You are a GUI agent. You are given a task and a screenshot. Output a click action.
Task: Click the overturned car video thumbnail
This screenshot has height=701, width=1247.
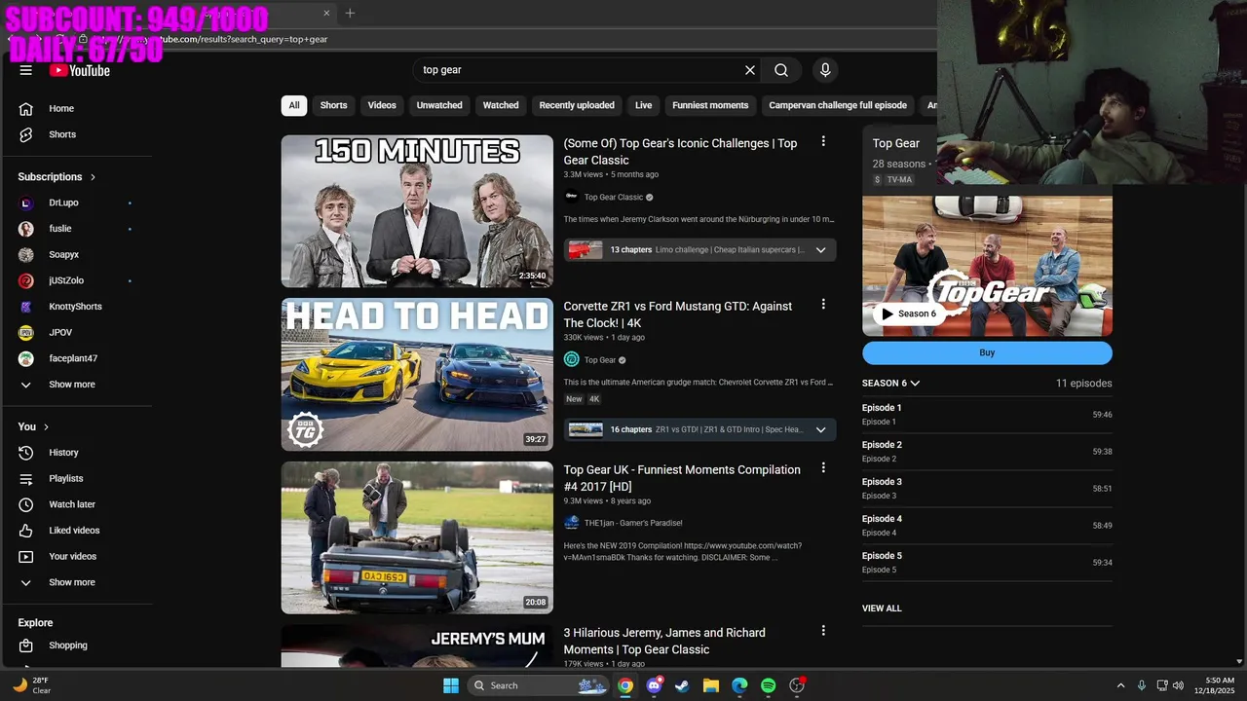point(417,537)
